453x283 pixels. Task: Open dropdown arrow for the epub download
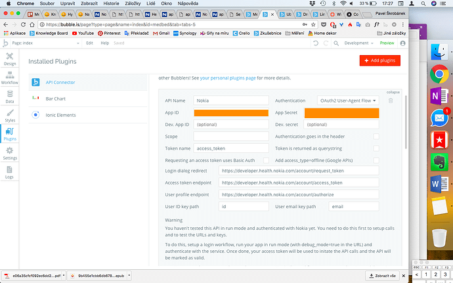[x=129, y=276]
